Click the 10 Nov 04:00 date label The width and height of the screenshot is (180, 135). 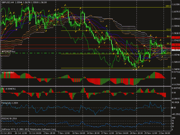tap(79, 133)
